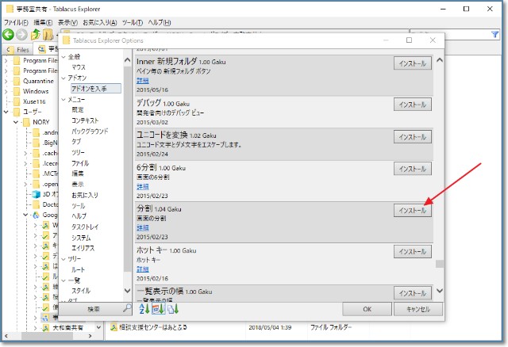
Task: Open 詳細 link for 6分割 add-on
Action: point(142,186)
